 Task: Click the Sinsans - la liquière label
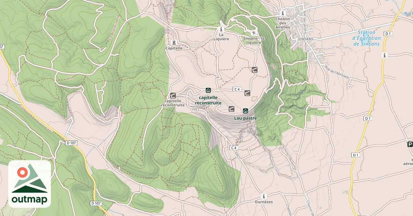[254, 40]
